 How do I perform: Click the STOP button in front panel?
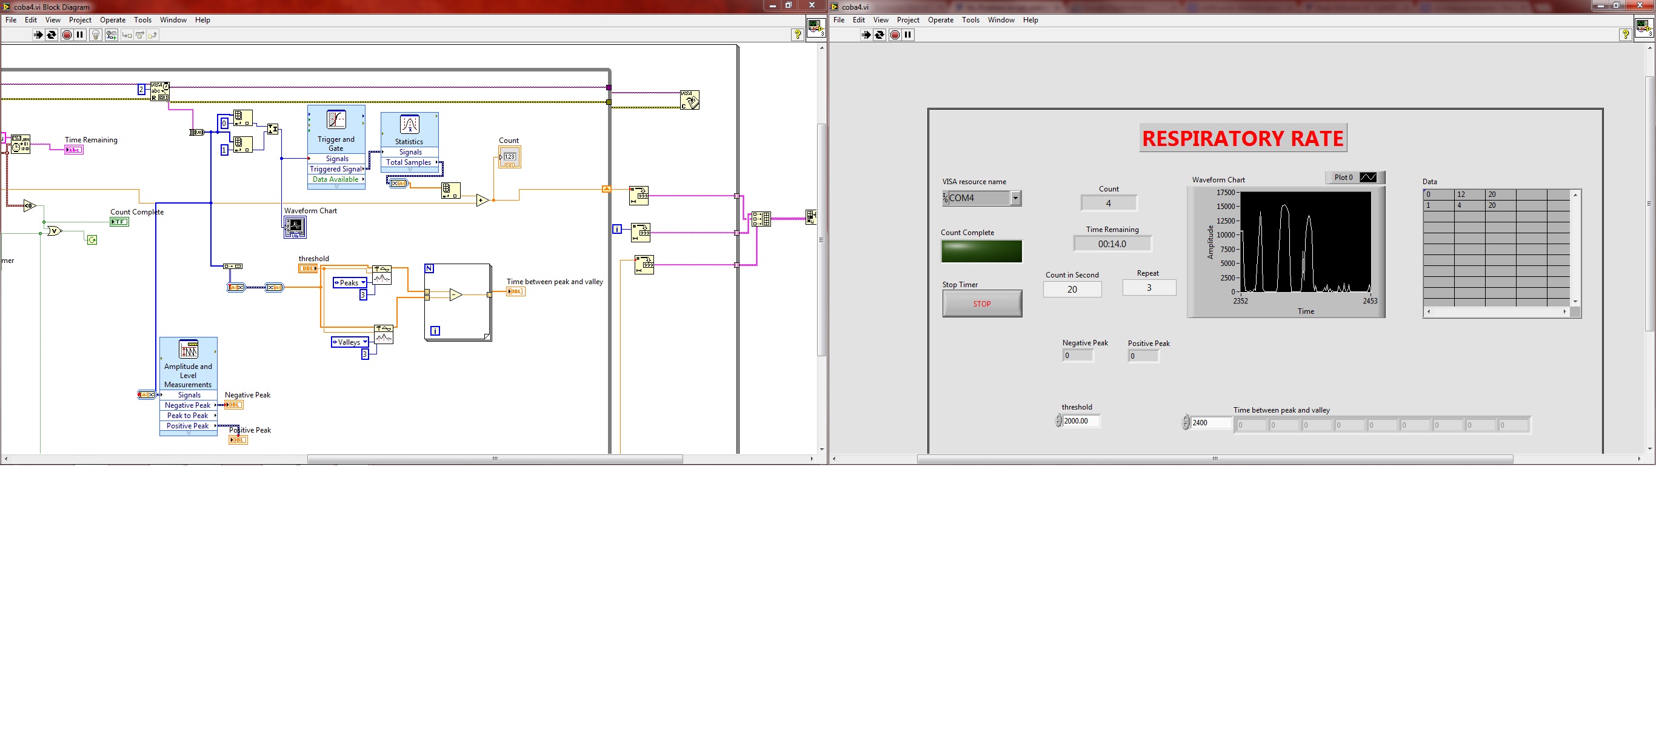(981, 304)
